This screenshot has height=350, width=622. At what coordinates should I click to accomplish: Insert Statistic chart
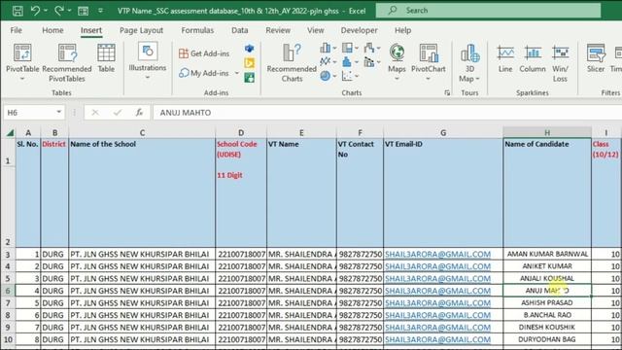350,61
